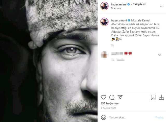166x122 pixels.
Task: Open the emoji picker smiley icon
Action: pyautogui.click(x=103, y=117)
